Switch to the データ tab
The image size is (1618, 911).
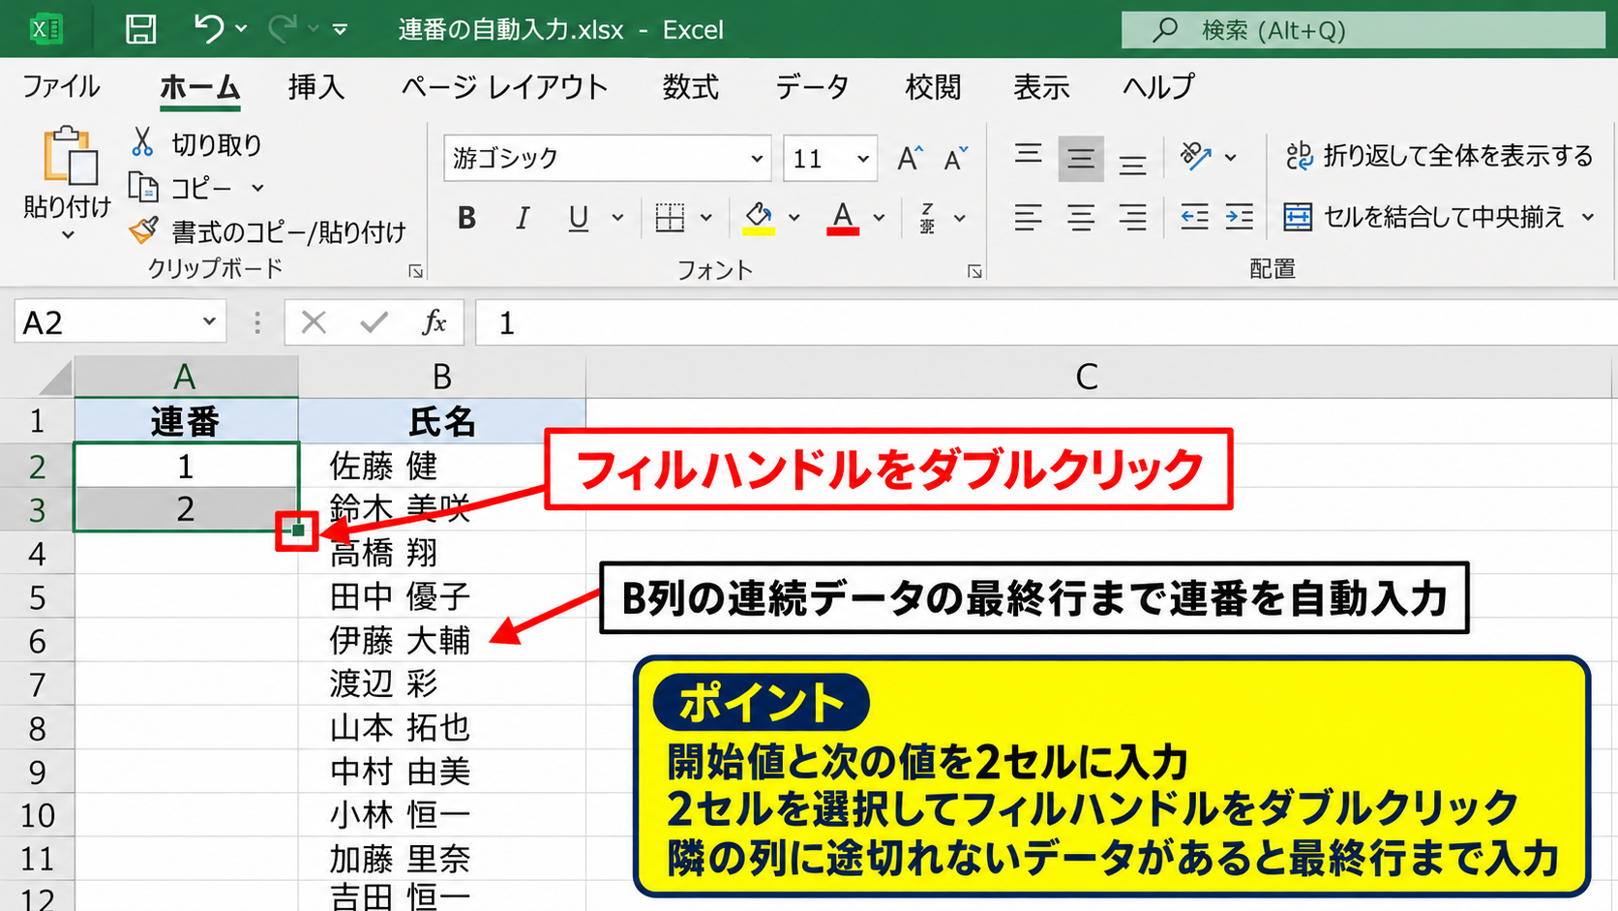[x=812, y=86]
